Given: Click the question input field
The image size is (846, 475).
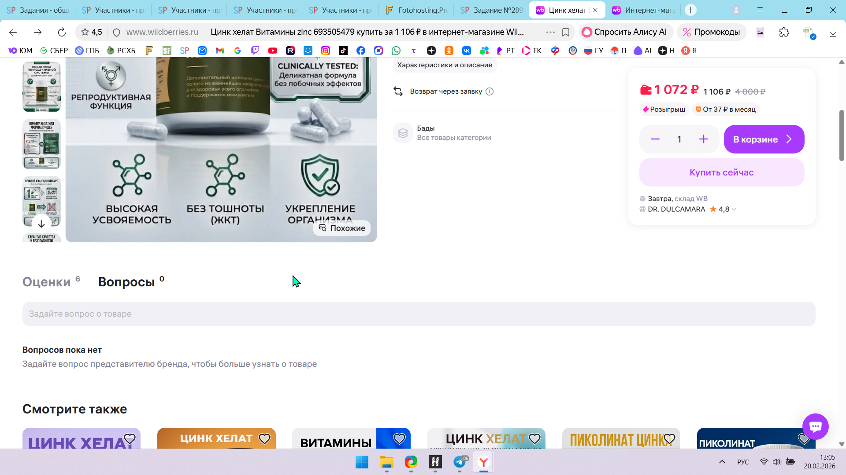Looking at the screenshot, I should (418, 314).
